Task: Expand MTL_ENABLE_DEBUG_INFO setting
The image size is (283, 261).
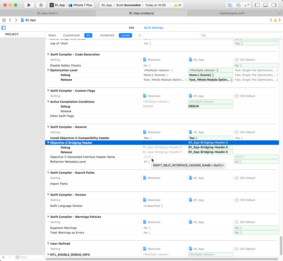Action: point(48,254)
